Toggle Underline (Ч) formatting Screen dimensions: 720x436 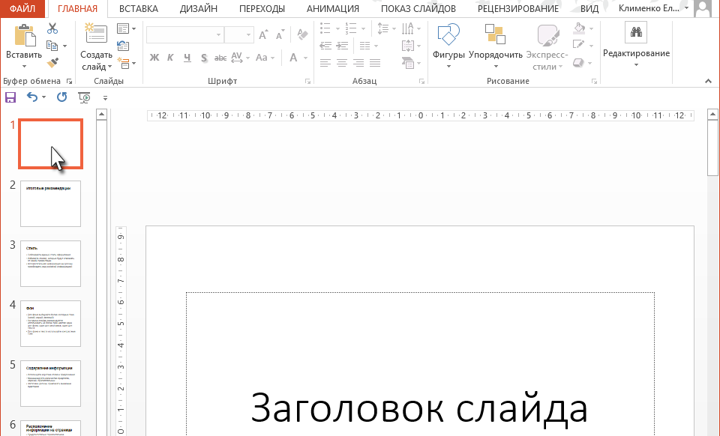[187, 58]
